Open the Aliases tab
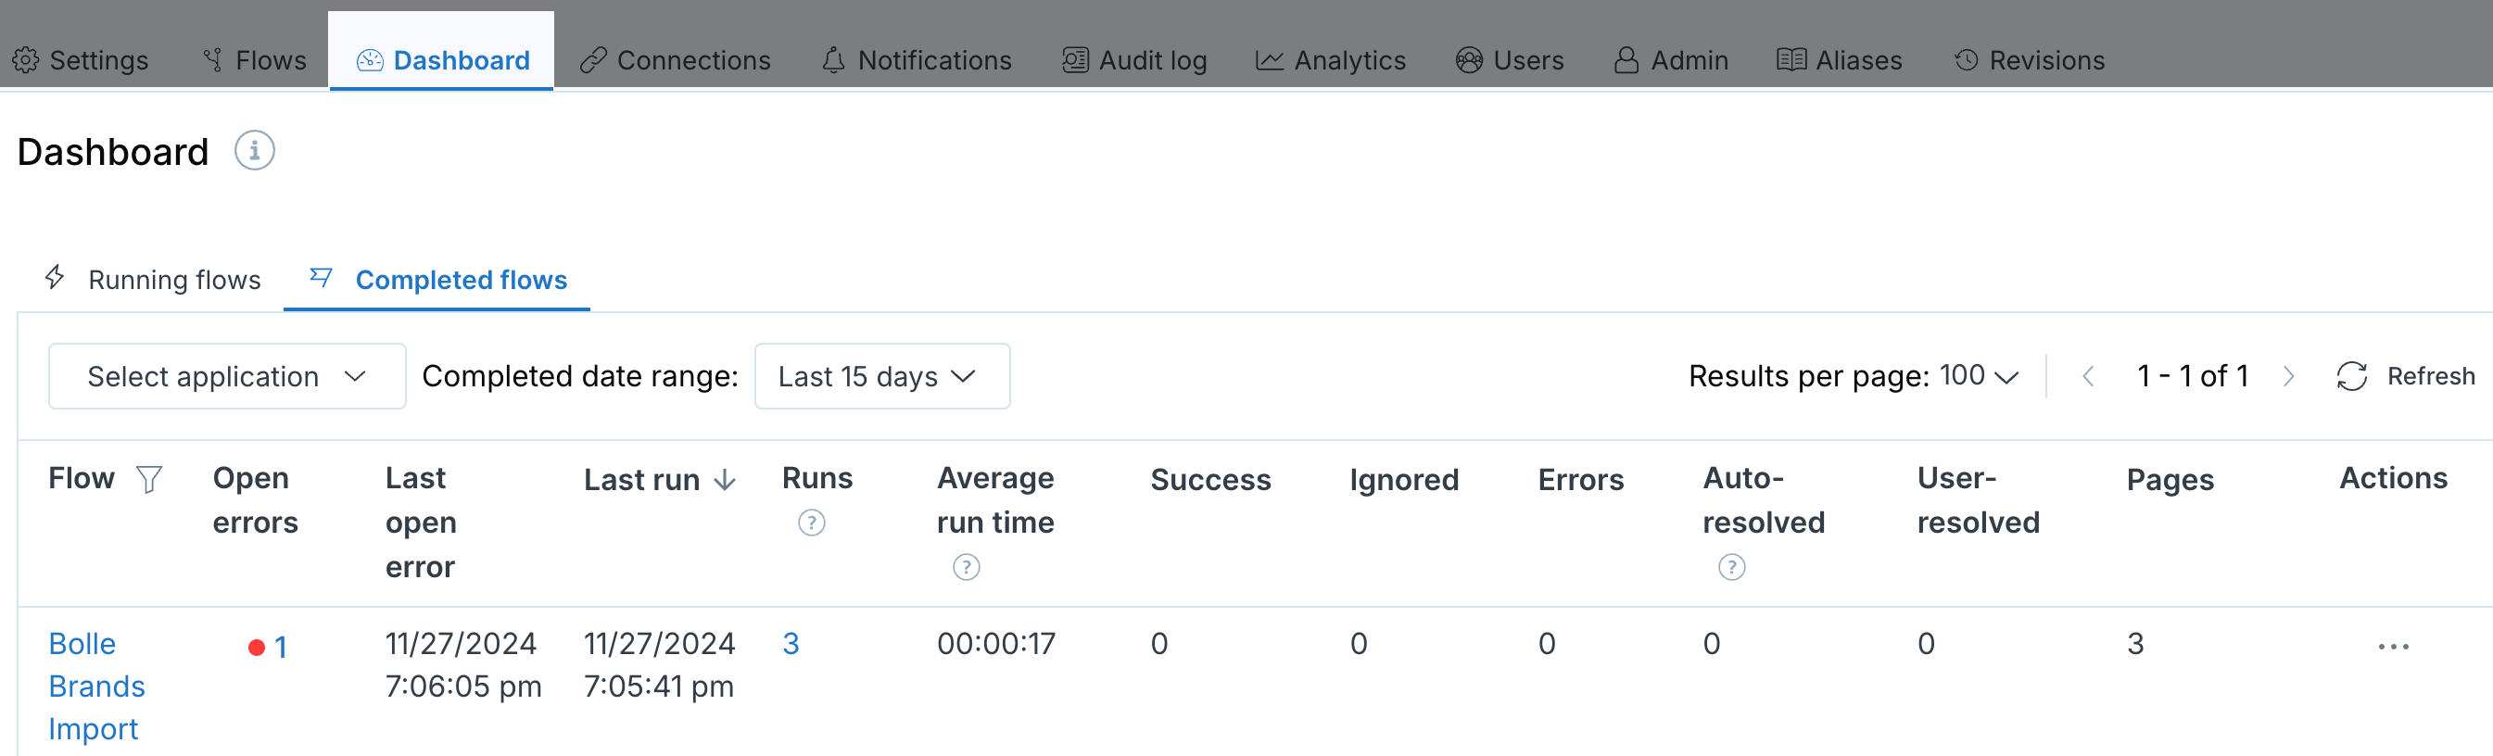 click(x=1839, y=60)
